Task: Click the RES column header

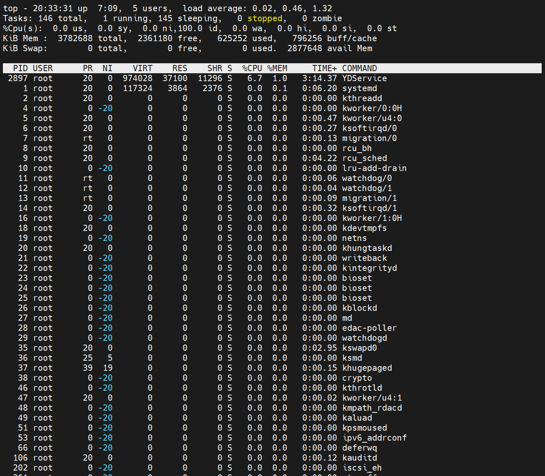Action: pos(180,68)
